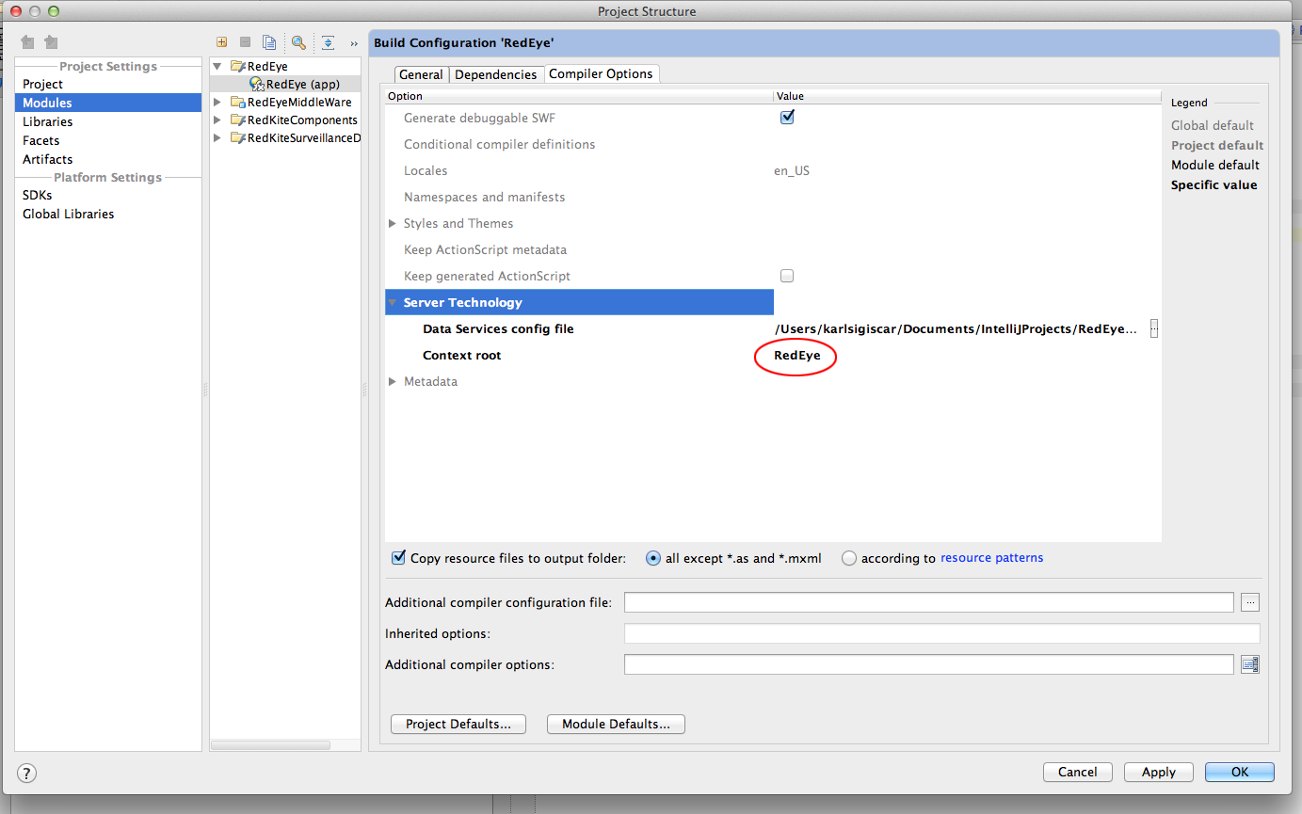Collapse the Server Technology section

coord(393,301)
